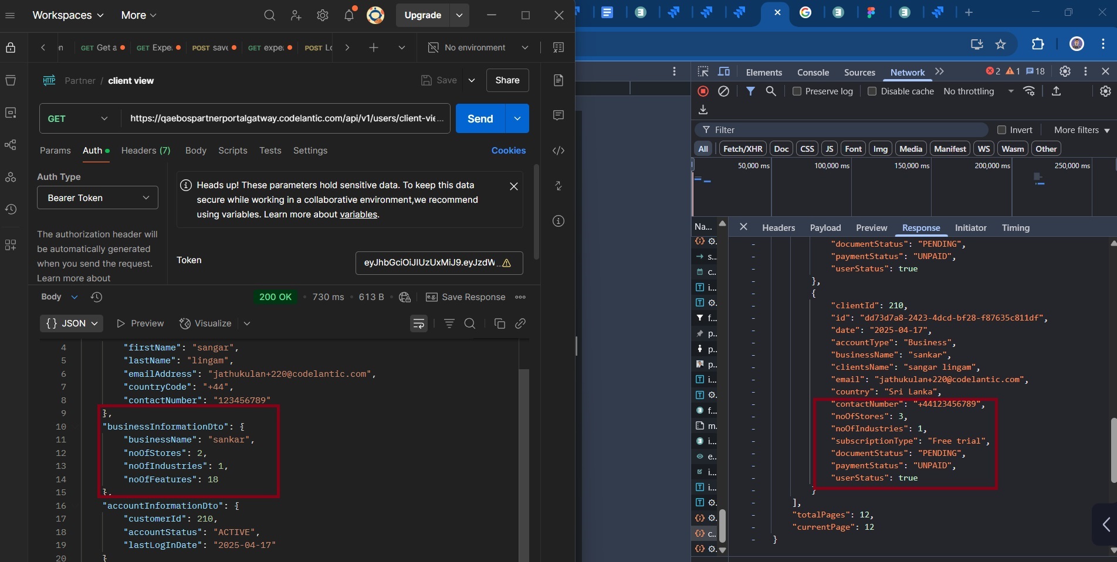Open invite collaborators icon in Postman
Viewport: 1117px width, 562px height.
[296, 15]
